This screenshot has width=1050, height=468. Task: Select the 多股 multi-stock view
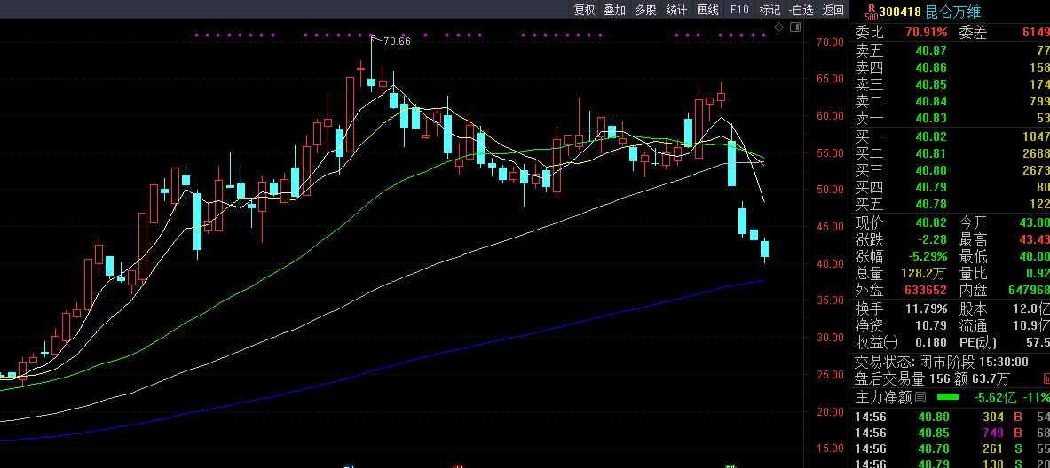click(x=645, y=11)
